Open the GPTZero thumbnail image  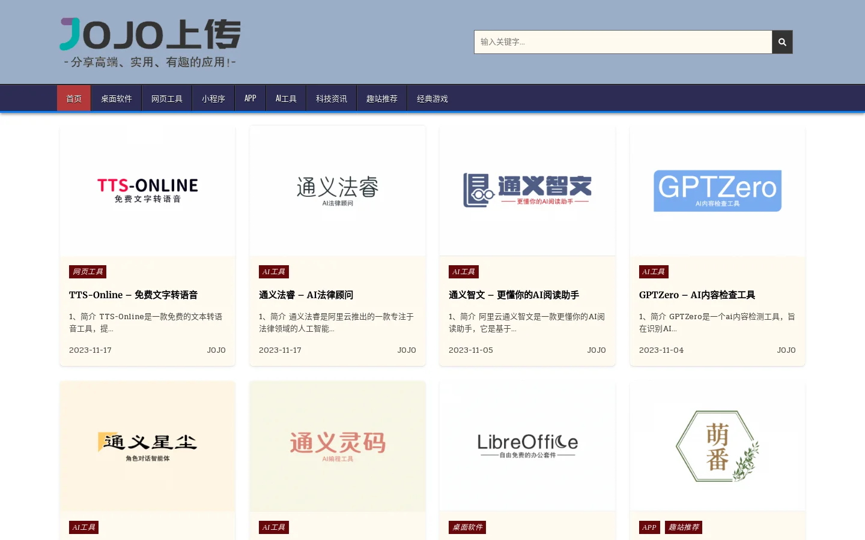pos(717,191)
